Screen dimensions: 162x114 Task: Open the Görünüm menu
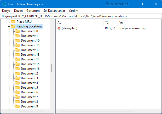pos(33,11)
